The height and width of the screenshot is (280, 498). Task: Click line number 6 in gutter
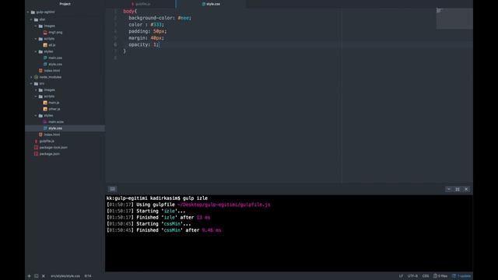point(115,45)
